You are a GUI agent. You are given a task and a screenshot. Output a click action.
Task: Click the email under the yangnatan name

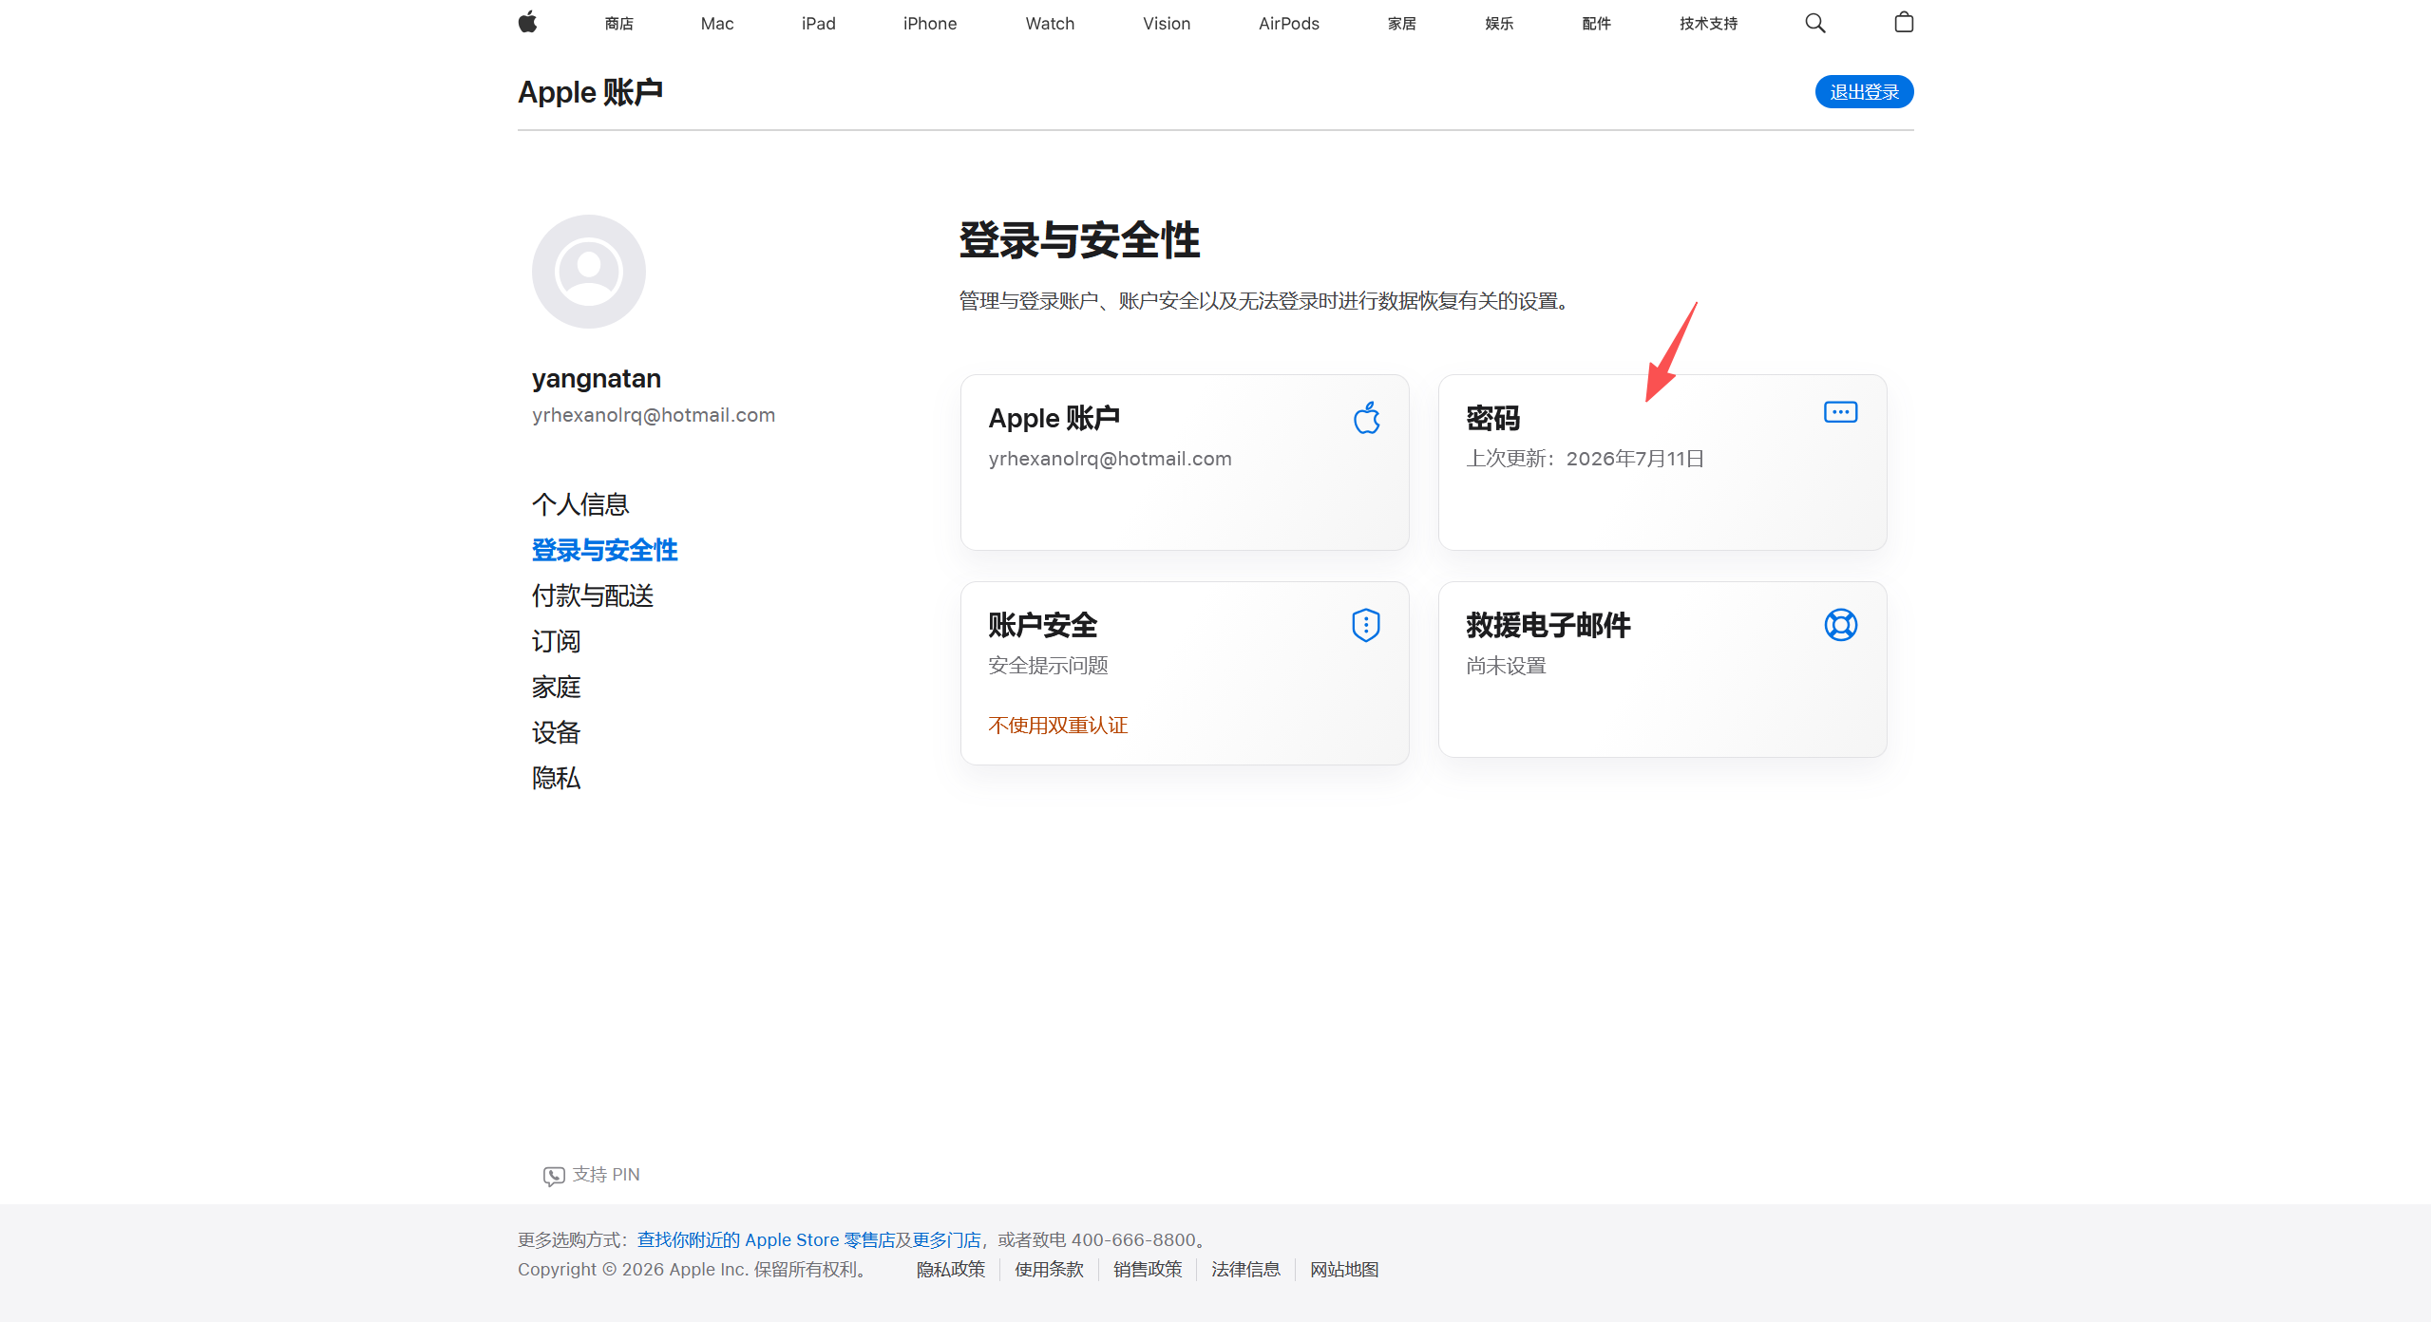coord(654,415)
